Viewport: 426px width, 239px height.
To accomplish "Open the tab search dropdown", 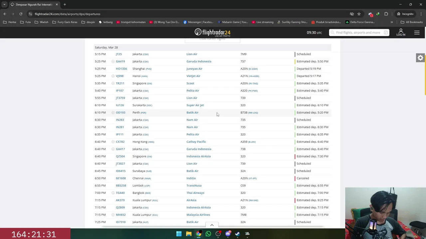I will click(x=4, y=4).
